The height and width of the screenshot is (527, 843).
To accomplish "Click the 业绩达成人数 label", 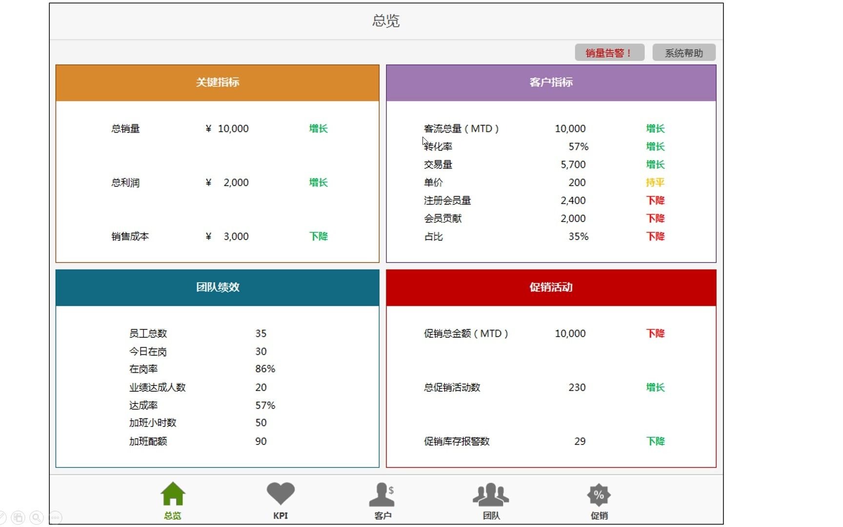I will (x=158, y=387).
